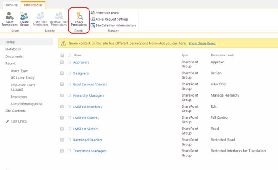Open the SampleEmployeeList link
This screenshot has height=170, width=278.
tap(26, 104)
